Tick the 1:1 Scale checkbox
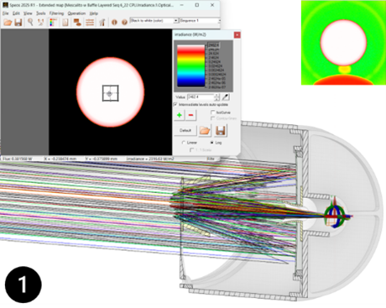This screenshot has height=308, width=386. 191,150
